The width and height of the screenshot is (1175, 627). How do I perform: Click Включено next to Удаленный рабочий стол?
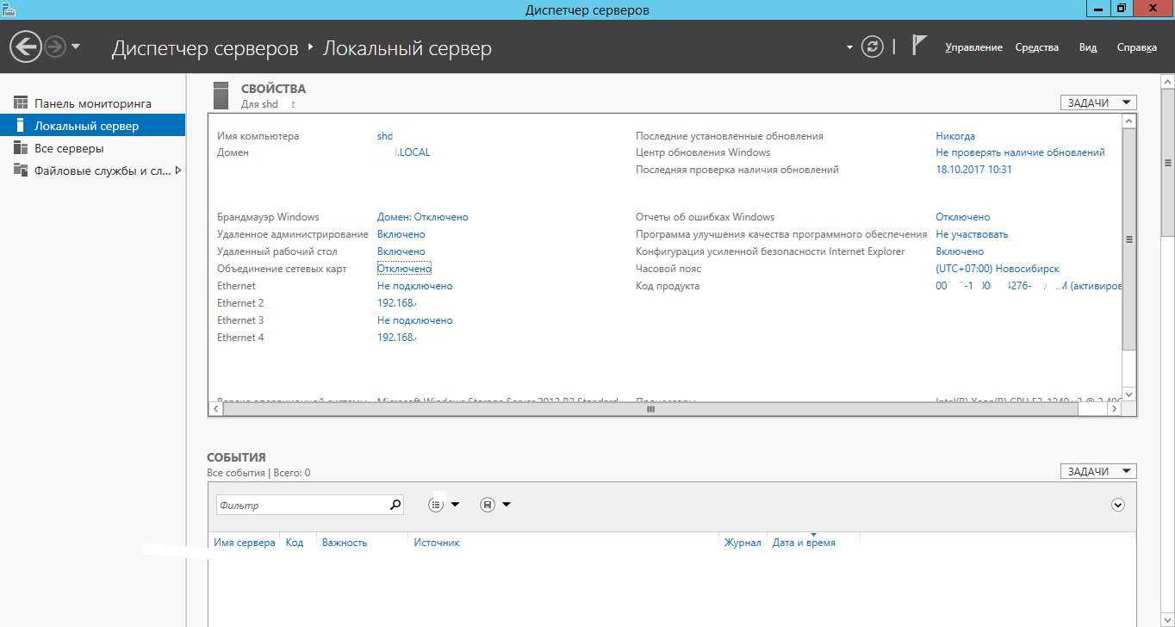(401, 251)
